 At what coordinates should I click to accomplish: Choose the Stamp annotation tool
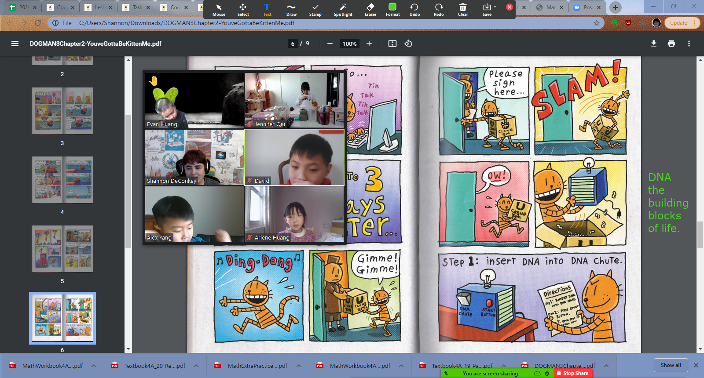click(x=315, y=10)
